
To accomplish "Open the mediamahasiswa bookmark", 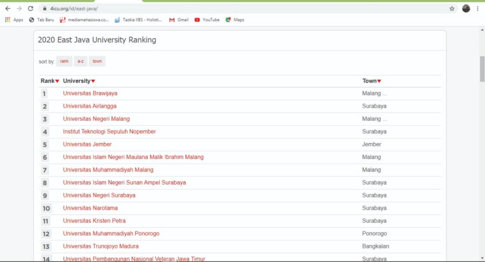I will tap(84, 20).
